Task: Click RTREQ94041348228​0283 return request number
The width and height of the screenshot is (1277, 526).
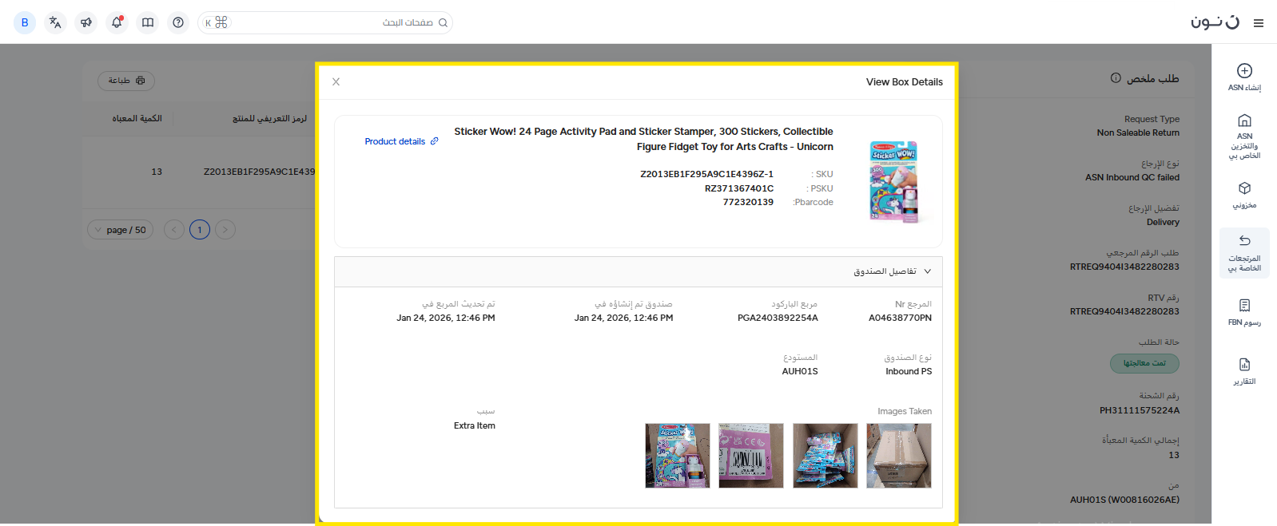Action: pyautogui.click(x=1124, y=267)
